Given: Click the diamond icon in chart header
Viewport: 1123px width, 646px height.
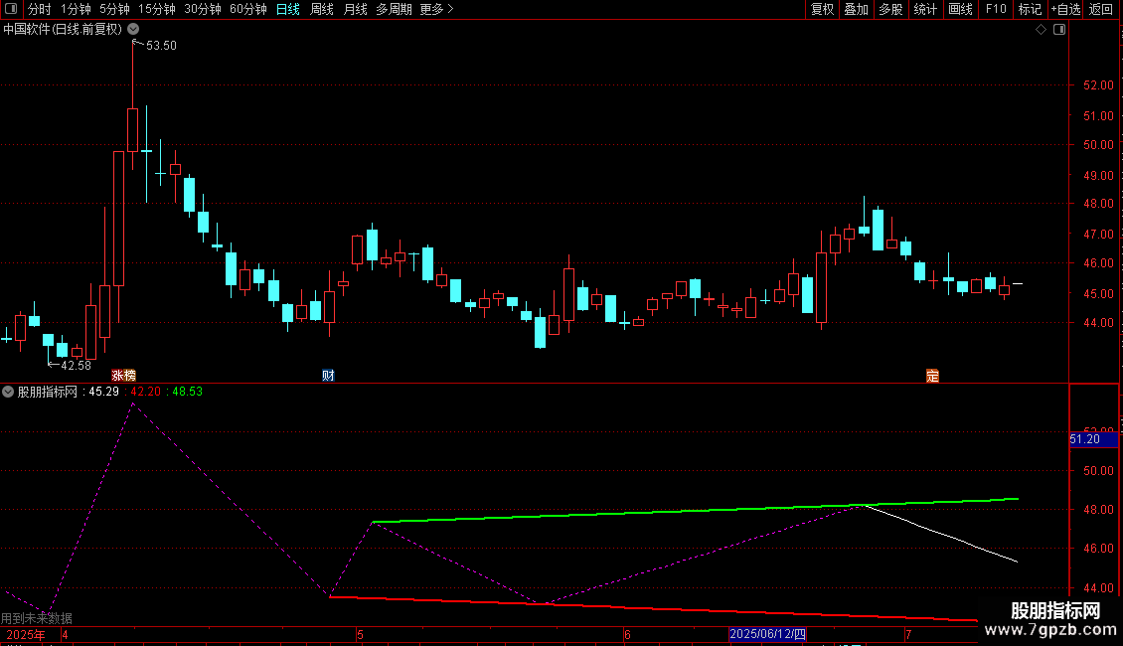Looking at the screenshot, I should click(1041, 30).
